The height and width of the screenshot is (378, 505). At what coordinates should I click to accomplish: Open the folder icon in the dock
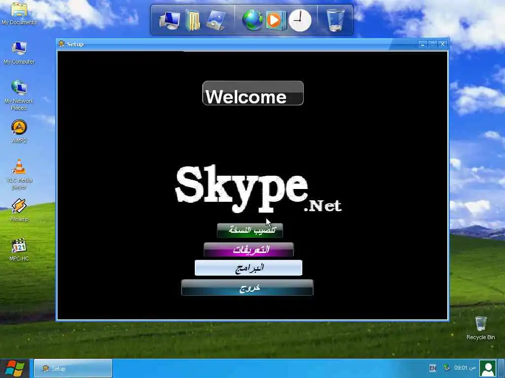[x=193, y=20]
